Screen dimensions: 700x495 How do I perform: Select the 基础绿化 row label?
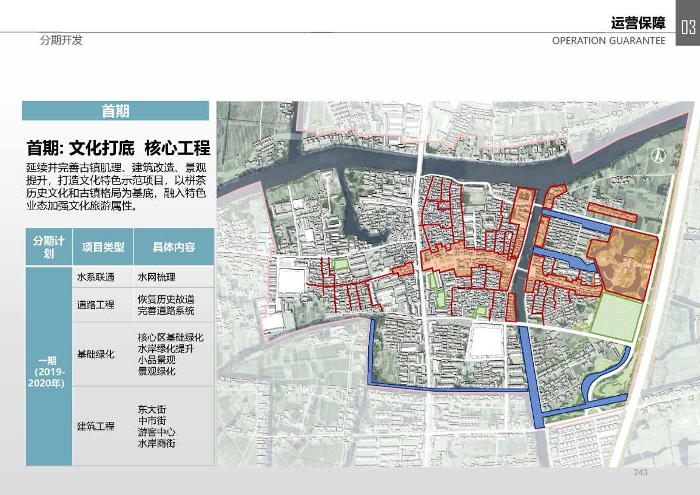click(97, 354)
